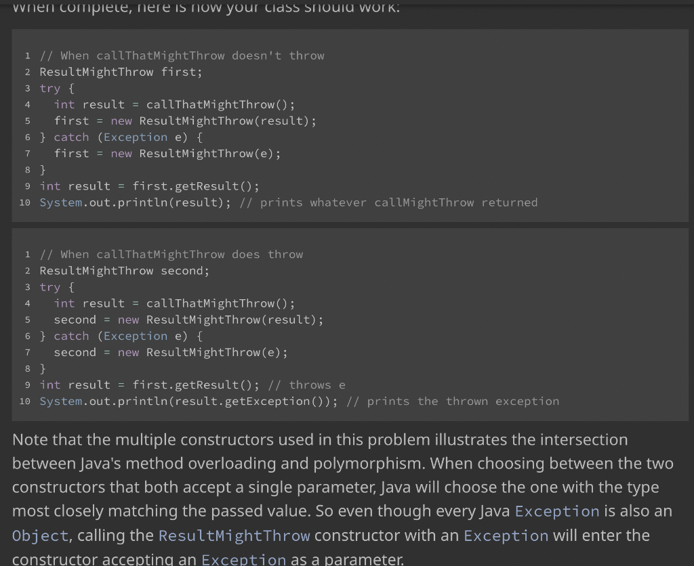Image resolution: width=694 pixels, height=566 pixels.
Task: Click "first = new ResultMightThrow(e);" code line
Action: [x=167, y=154]
